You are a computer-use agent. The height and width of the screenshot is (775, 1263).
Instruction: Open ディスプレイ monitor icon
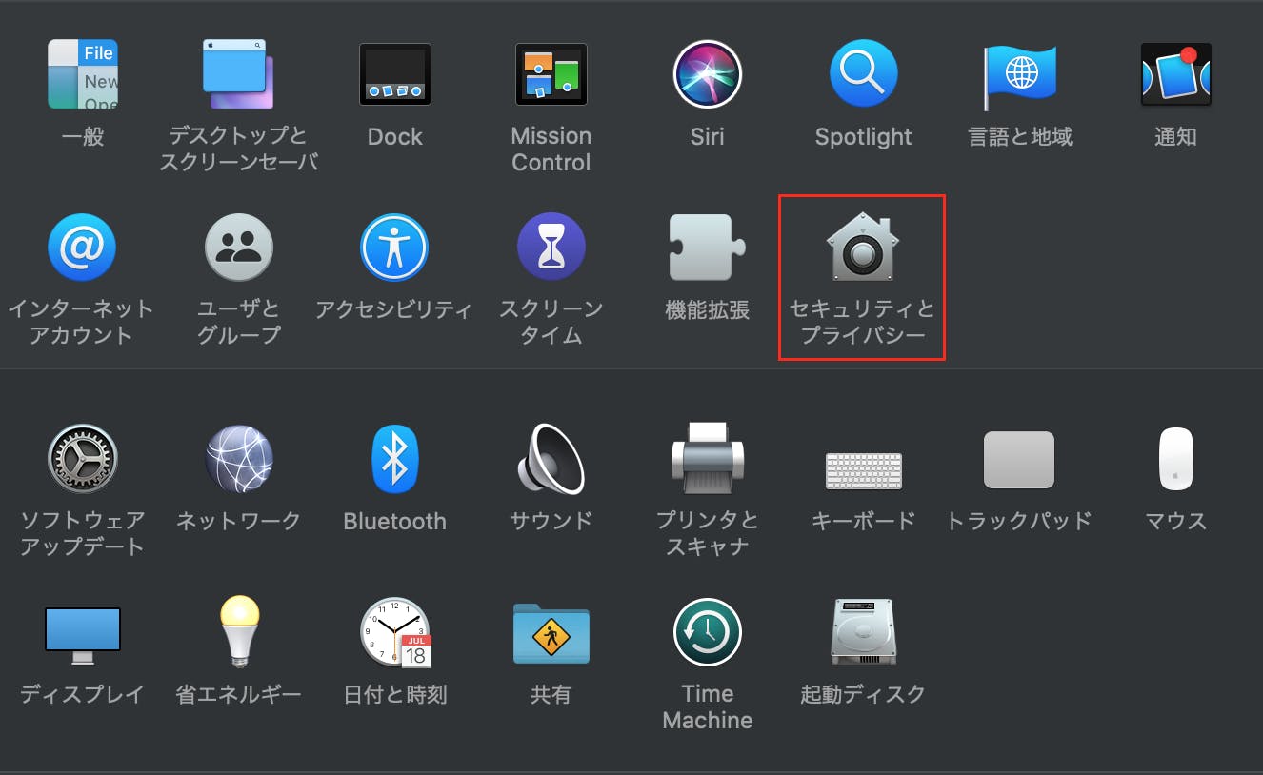click(x=83, y=636)
